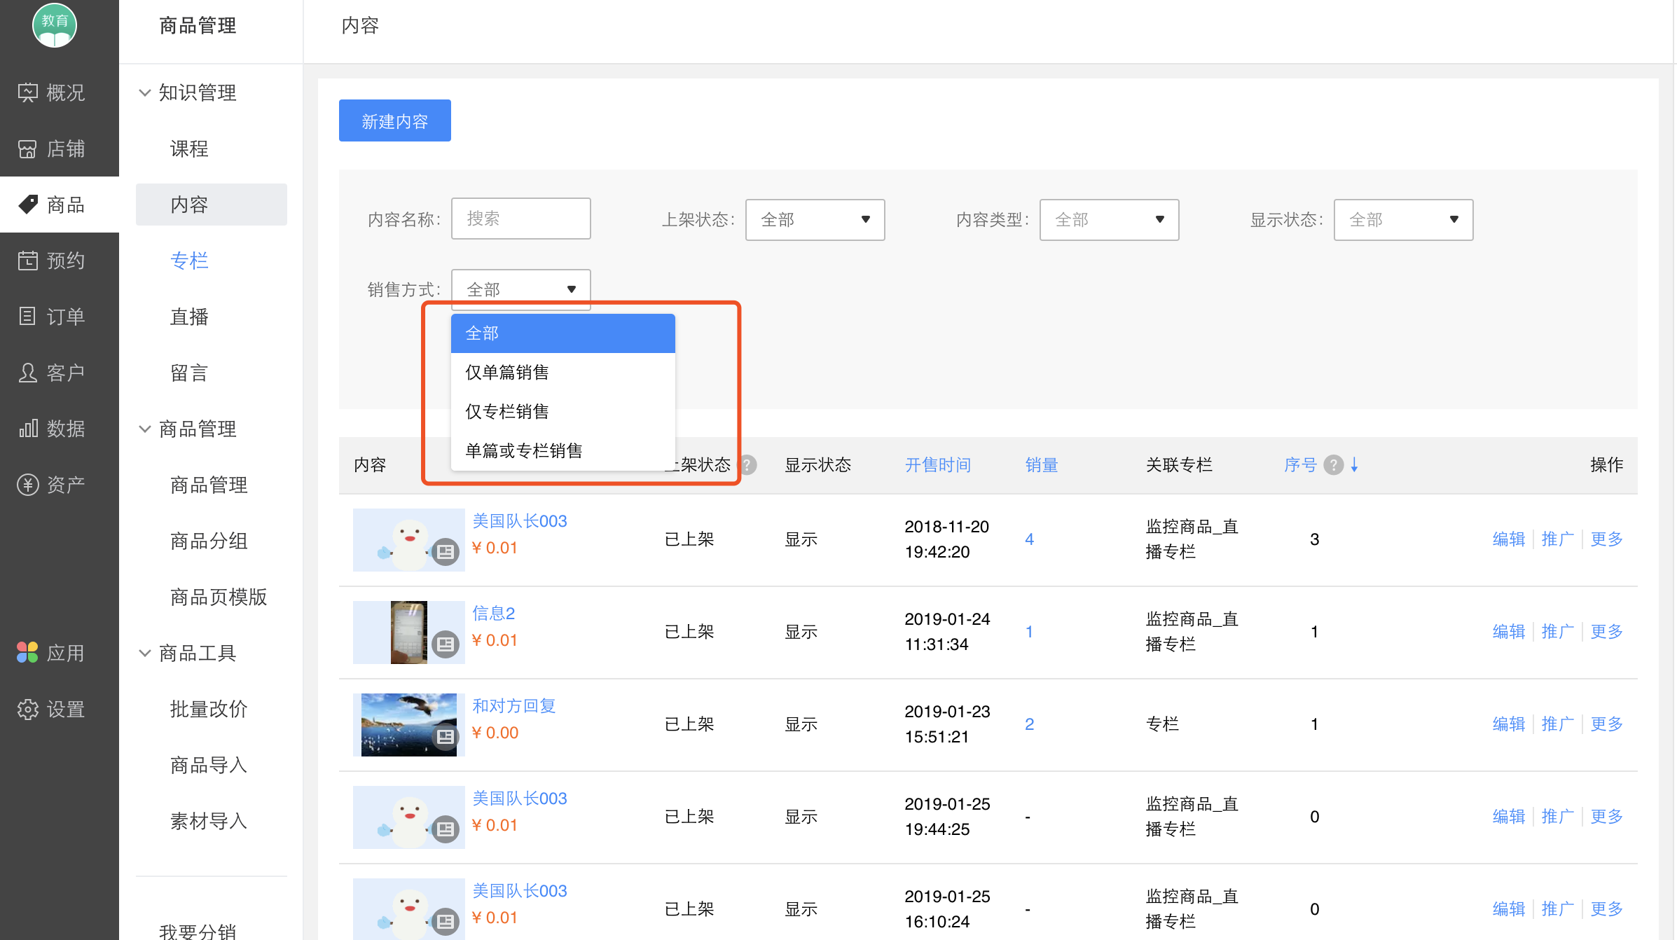The image size is (1677, 940).
Task: Open the 内容类型 dropdown
Action: coord(1109,220)
